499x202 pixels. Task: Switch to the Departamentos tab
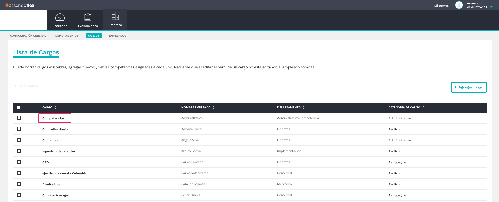(67, 36)
